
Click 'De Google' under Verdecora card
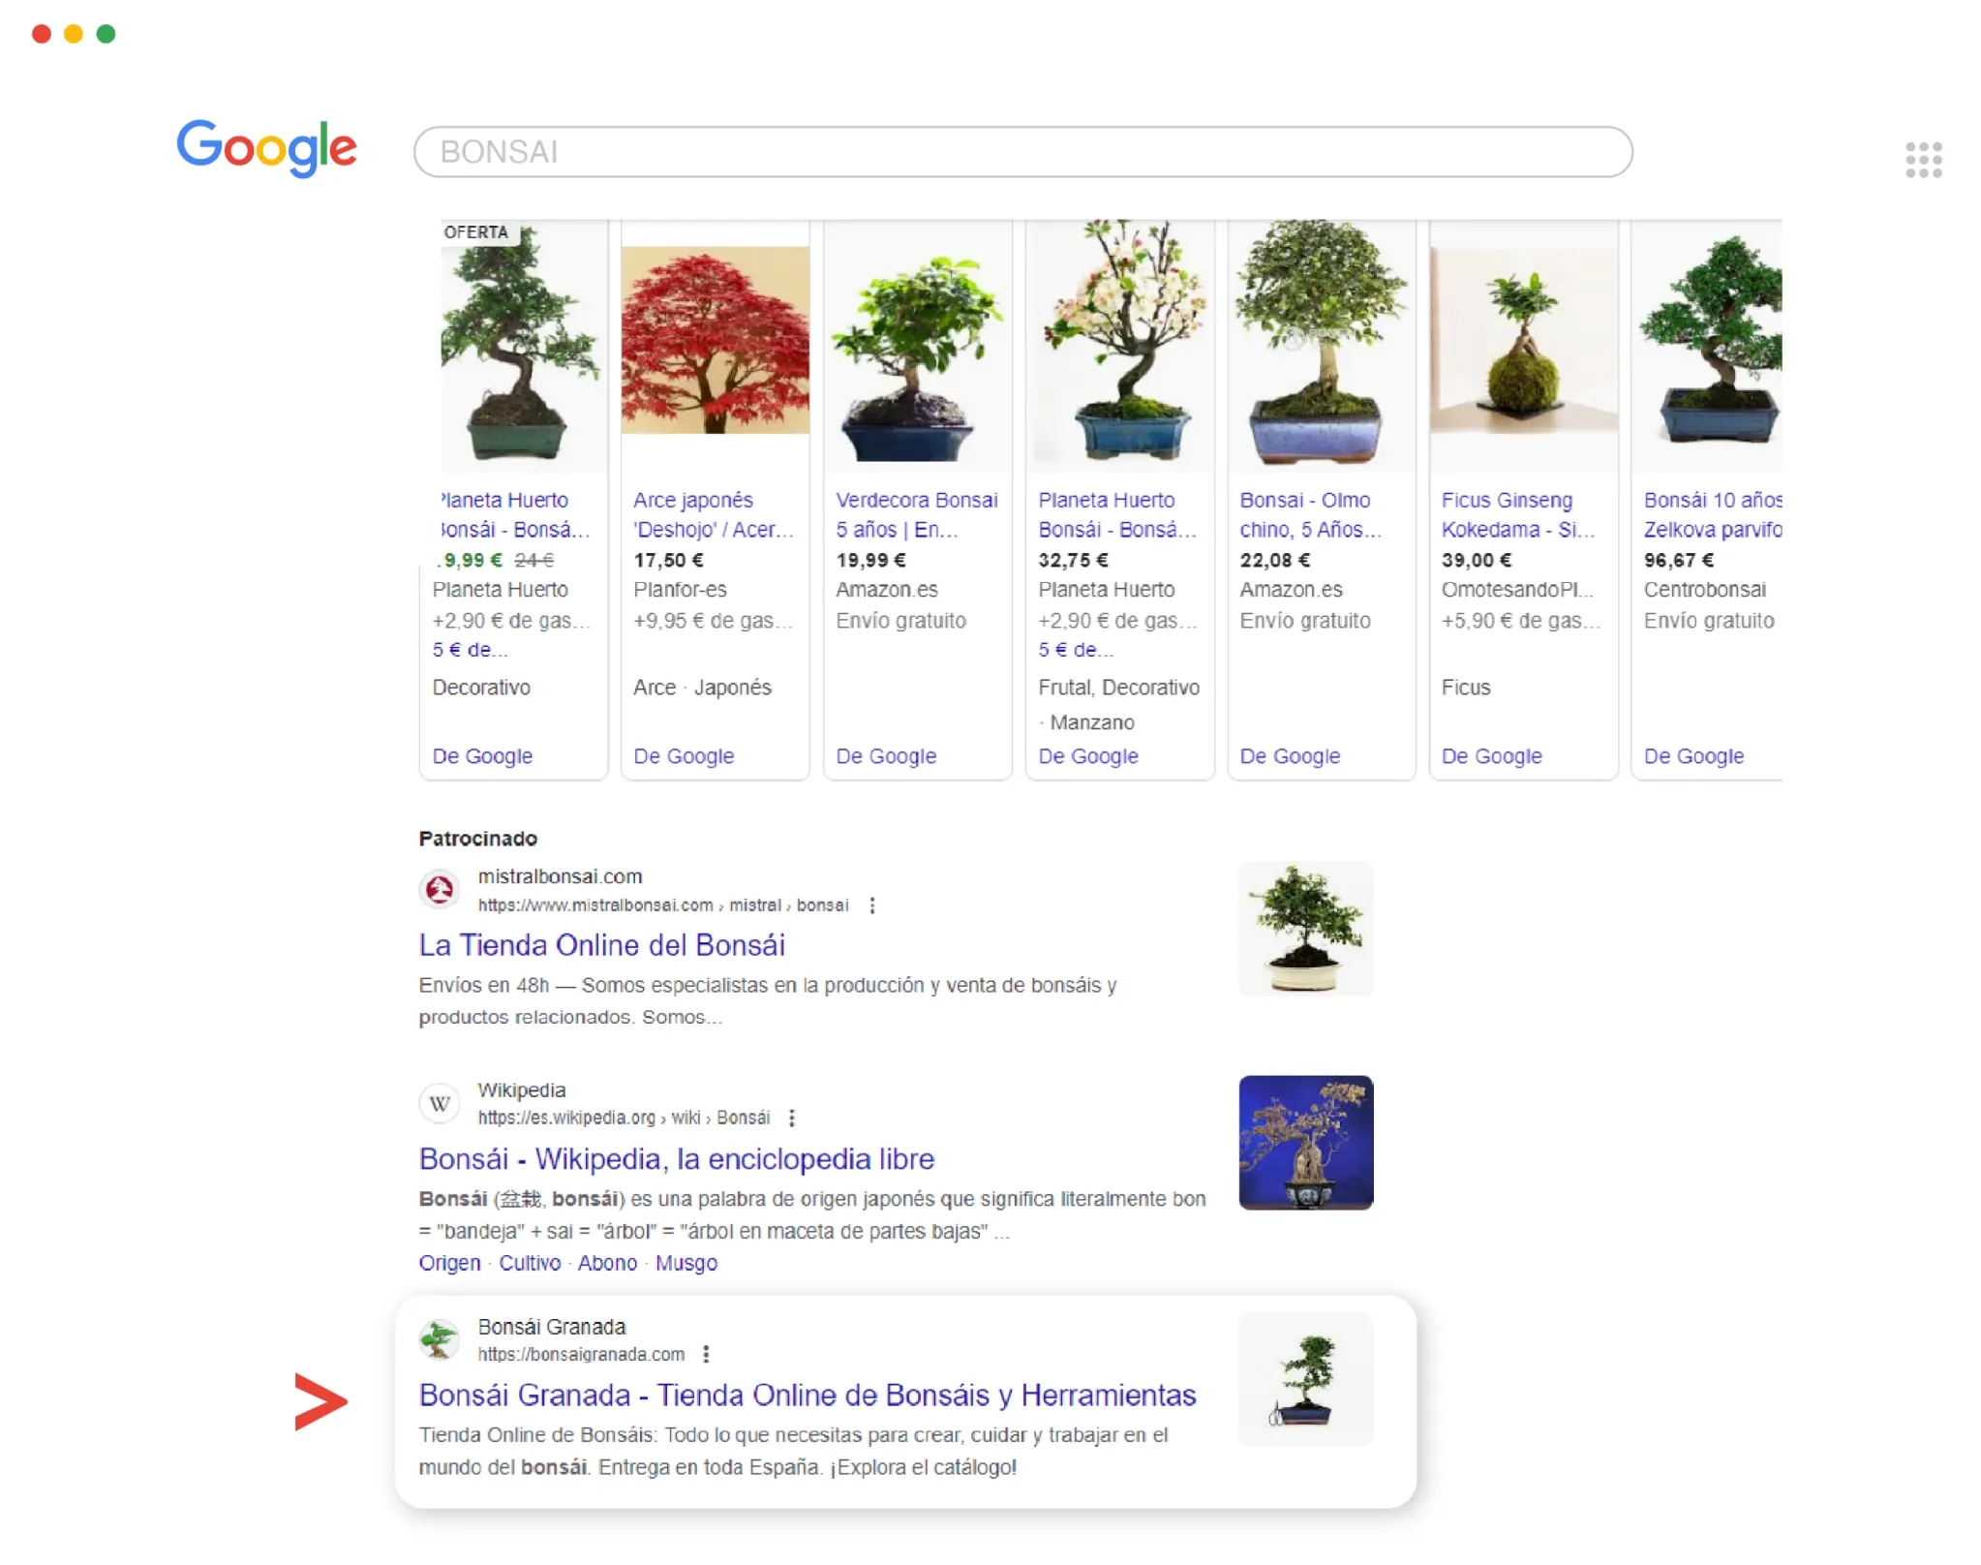[x=886, y=756]
